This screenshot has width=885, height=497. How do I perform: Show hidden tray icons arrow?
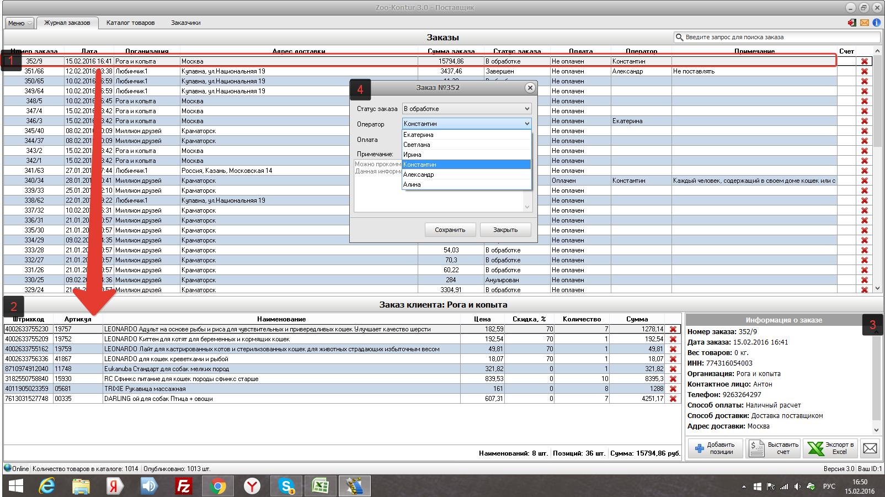[744, 487]
